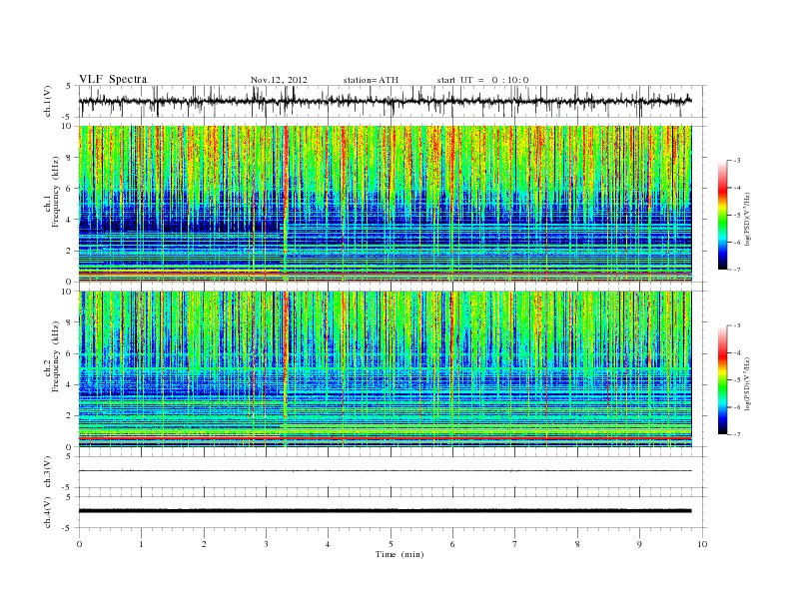Click the "-3" tick on the upper color bar
The width and height of the screenshot is (791, 611).
point(736,161)
